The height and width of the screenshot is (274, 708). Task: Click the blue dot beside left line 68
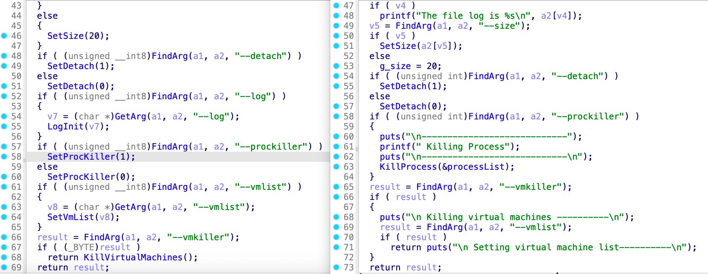click(x=4, y=257)
